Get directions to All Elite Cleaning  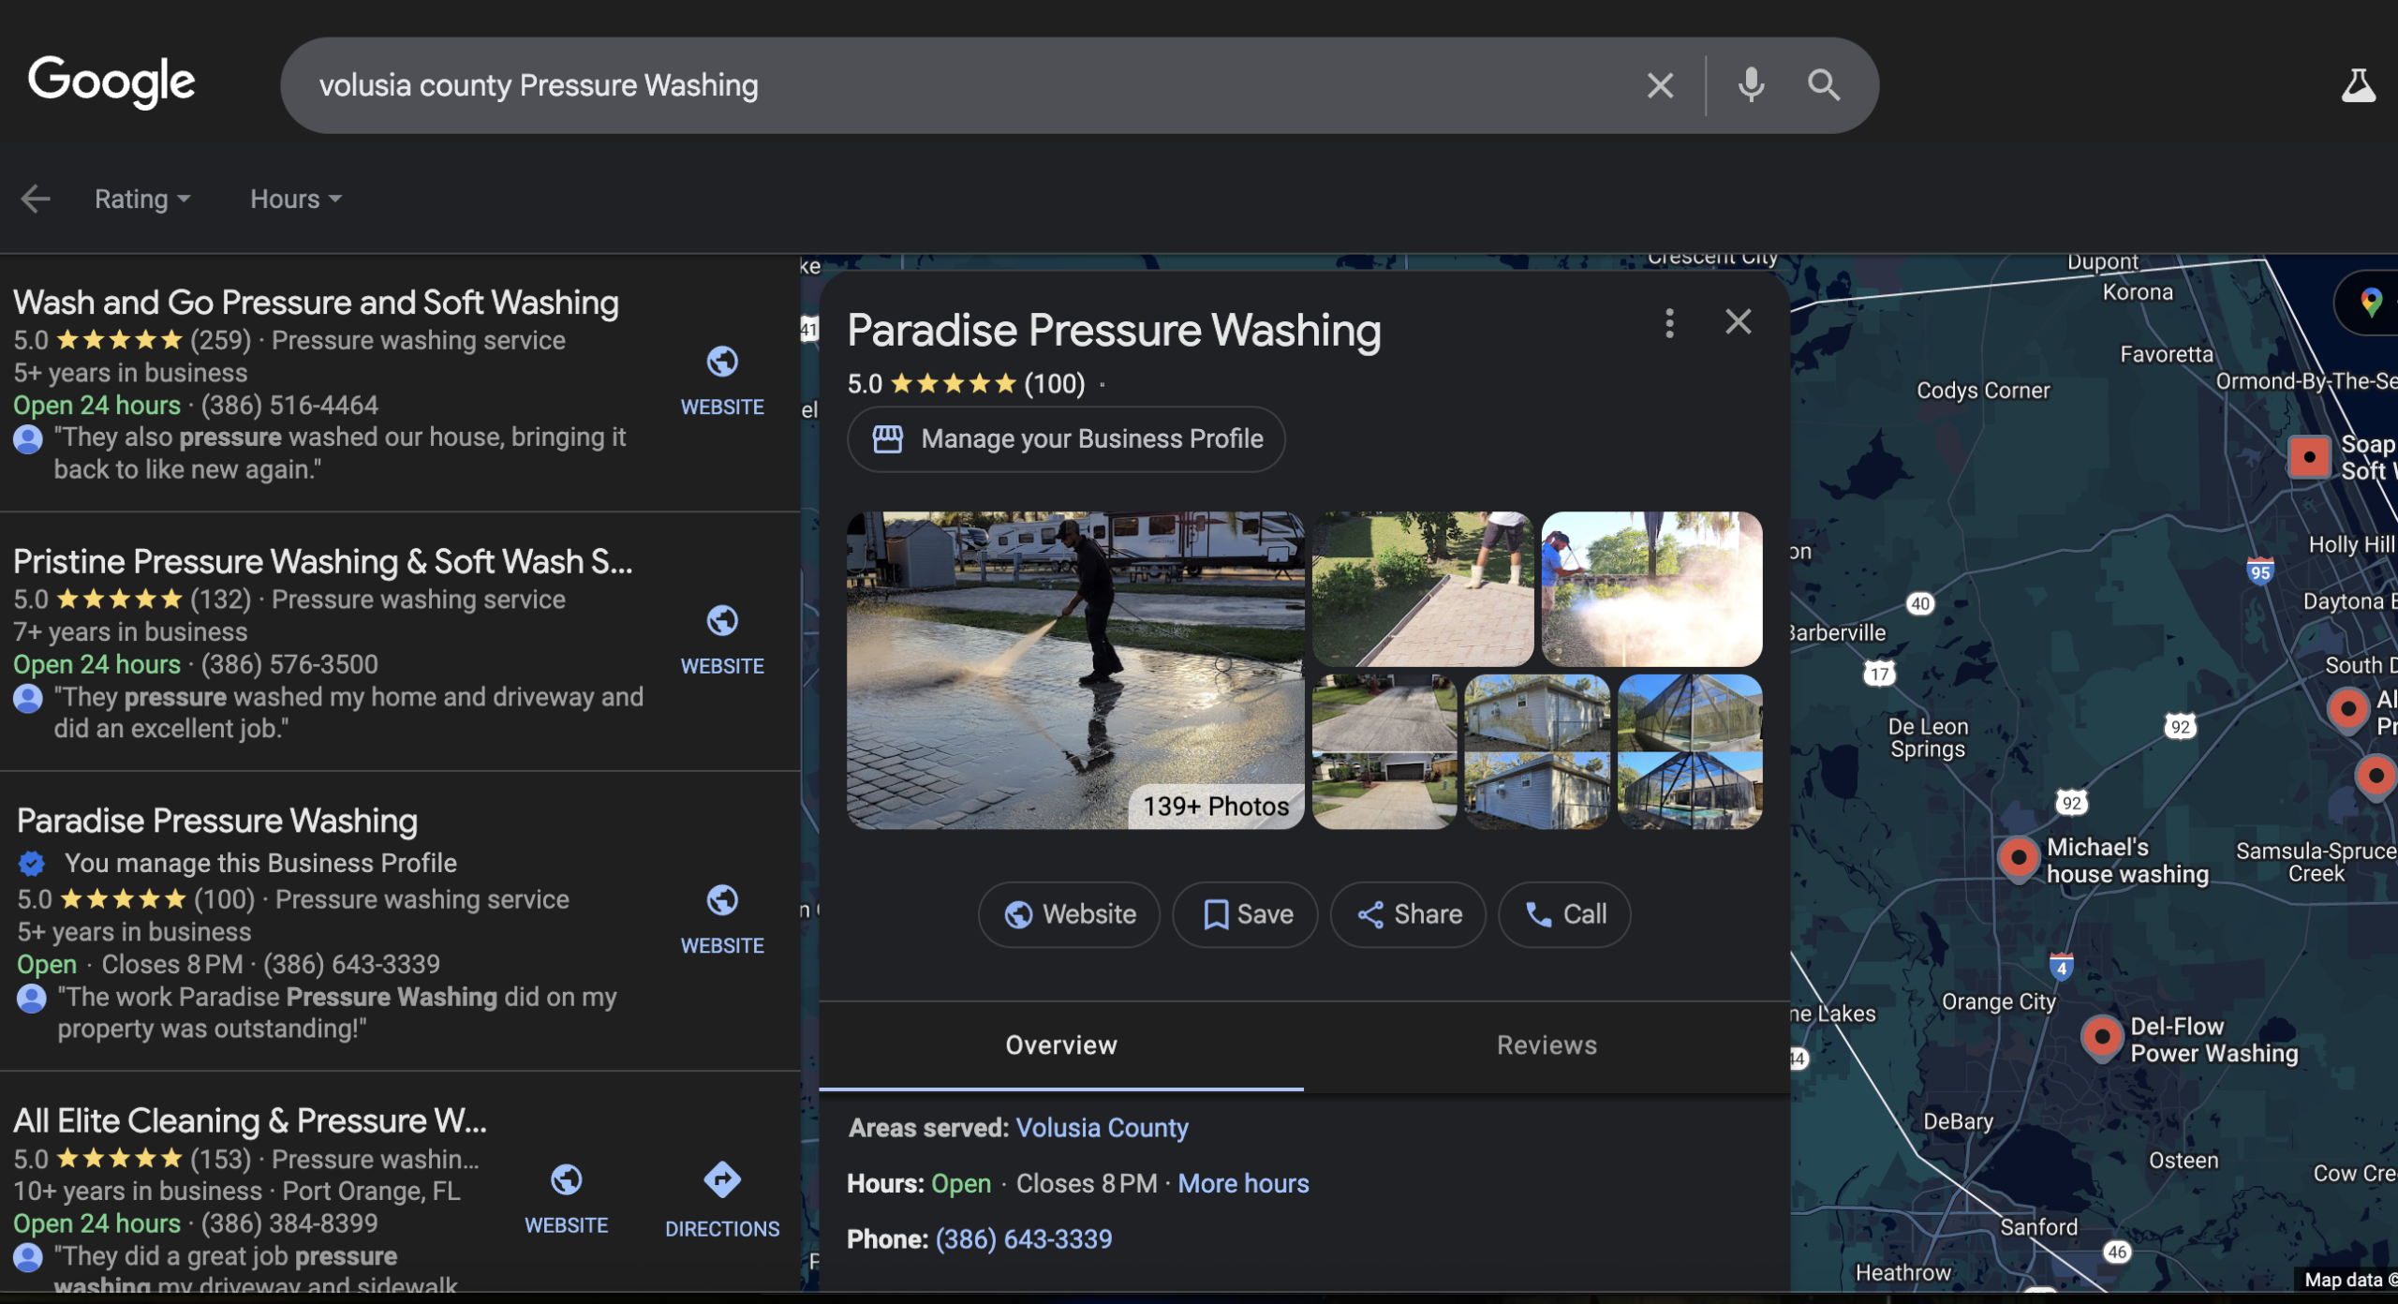coord(722,1200)
